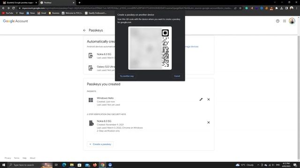300x168 pixels.
Task: Open the Maps bookmark
Action: 20,13
